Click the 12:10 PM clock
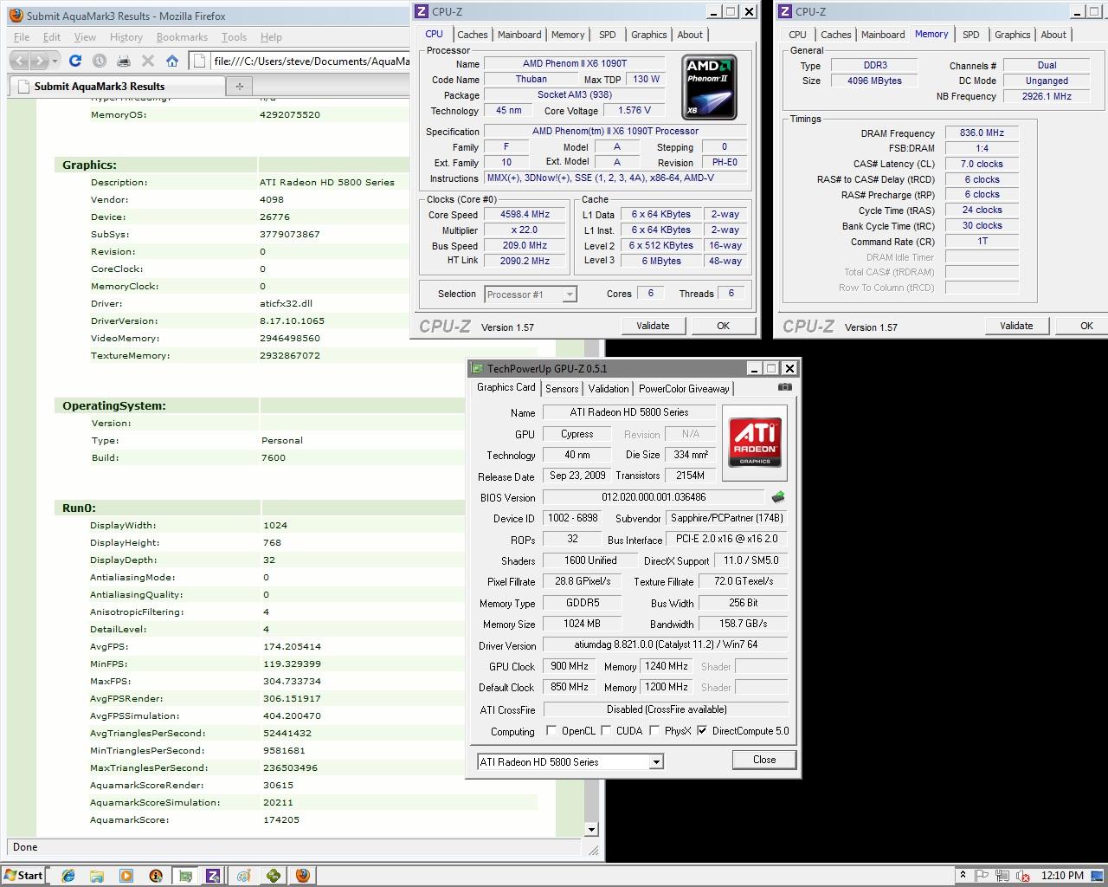1108x887 pixels. (x=1062, y=876)
